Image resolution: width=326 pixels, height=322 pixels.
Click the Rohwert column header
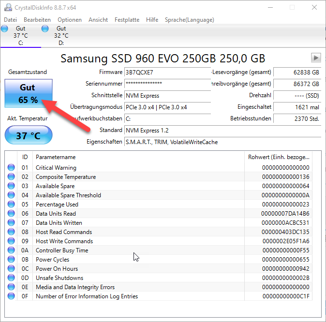[x=279, y=157]
